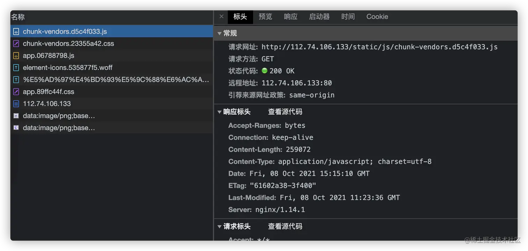Click the Content-Length 259072 value

[x=298, y=150]
